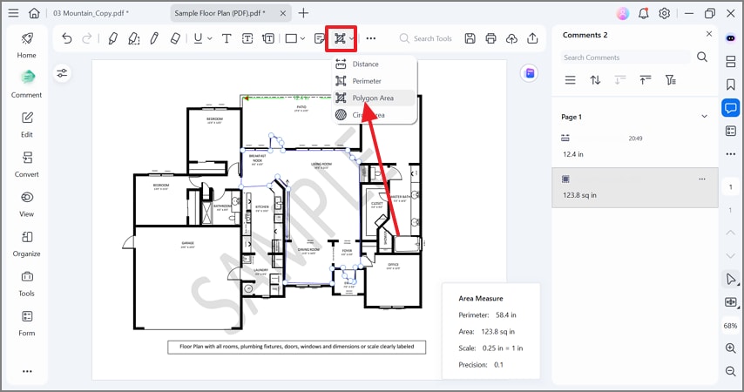Image resolution: width=744 pixels, height=392 pixels.
Task: Select the Area Highlight tool
Action: [x=134, y=38]
